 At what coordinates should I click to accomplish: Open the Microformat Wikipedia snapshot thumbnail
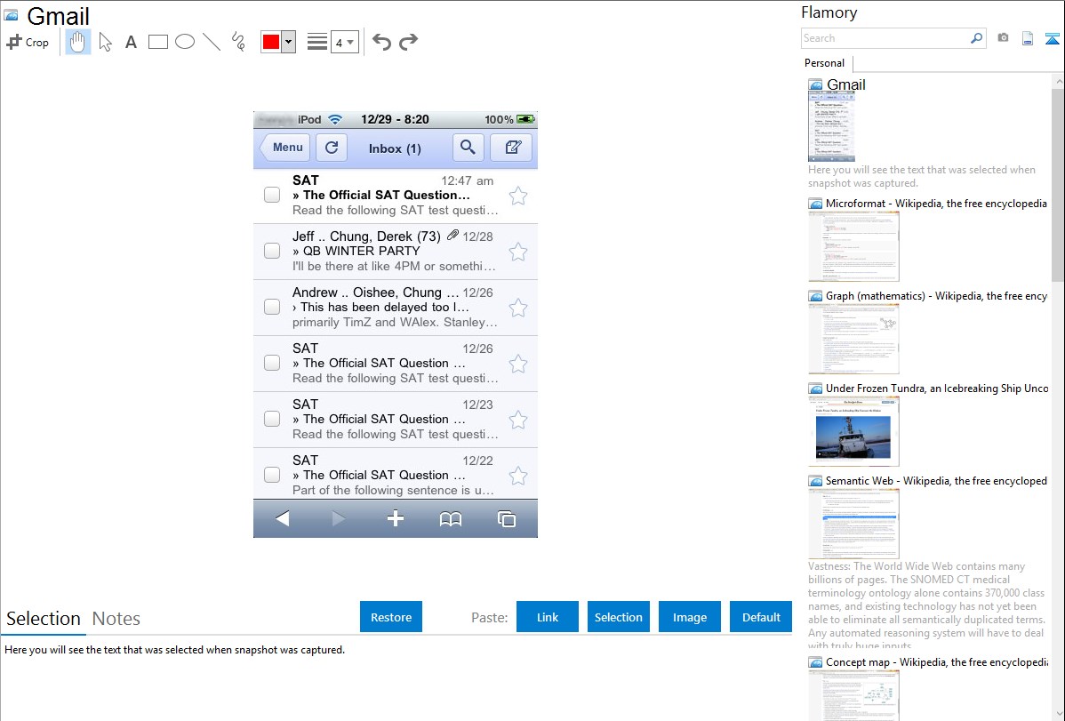[x=853, y=246]
